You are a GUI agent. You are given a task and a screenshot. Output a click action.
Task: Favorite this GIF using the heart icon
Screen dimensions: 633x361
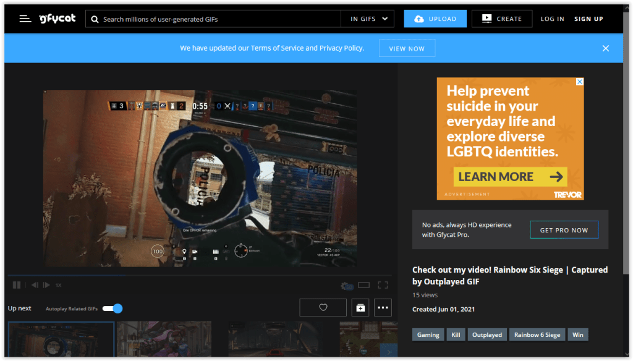[323, 307]
